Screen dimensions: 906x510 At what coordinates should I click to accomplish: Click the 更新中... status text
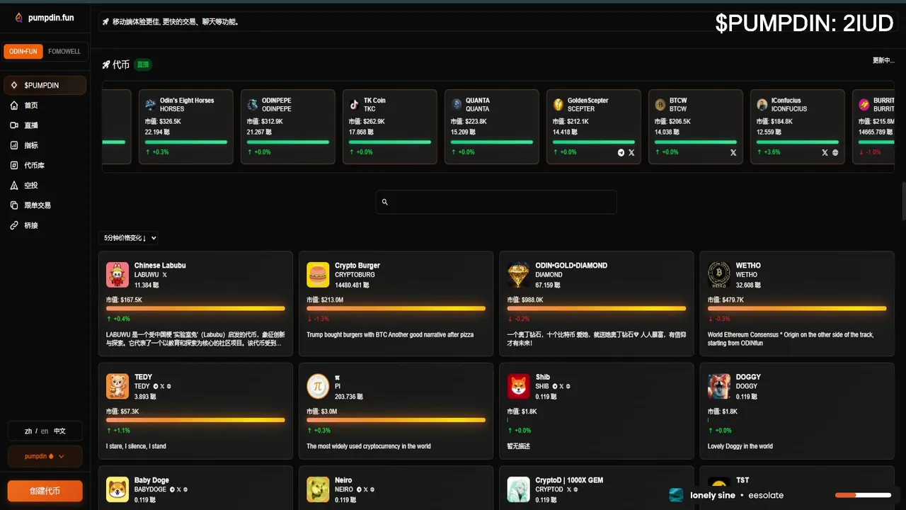[x=883, y=60]
